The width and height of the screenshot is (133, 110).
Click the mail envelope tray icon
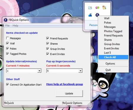coord(90,8)
